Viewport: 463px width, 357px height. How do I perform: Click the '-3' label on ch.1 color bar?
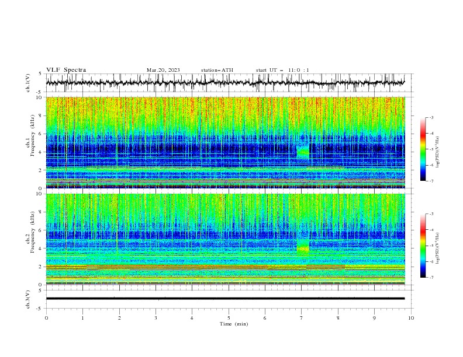pos(431,117)
